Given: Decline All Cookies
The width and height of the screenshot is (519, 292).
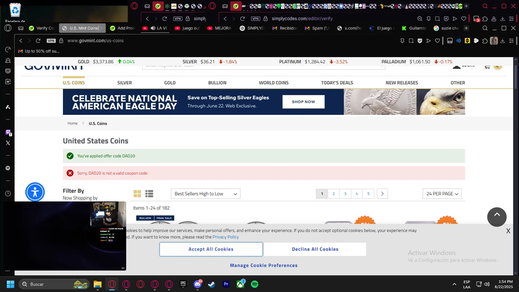Looking at the screenshot, I should point(315,249).
